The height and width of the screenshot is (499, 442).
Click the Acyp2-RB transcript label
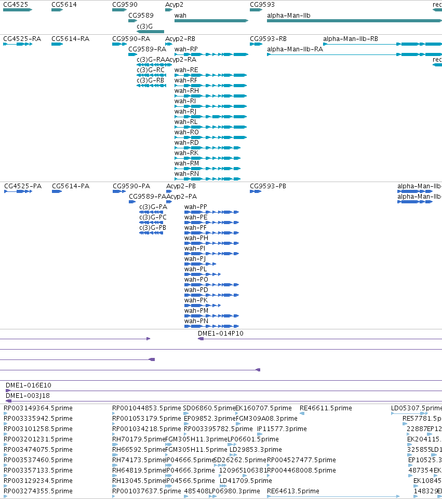point(180,39)
